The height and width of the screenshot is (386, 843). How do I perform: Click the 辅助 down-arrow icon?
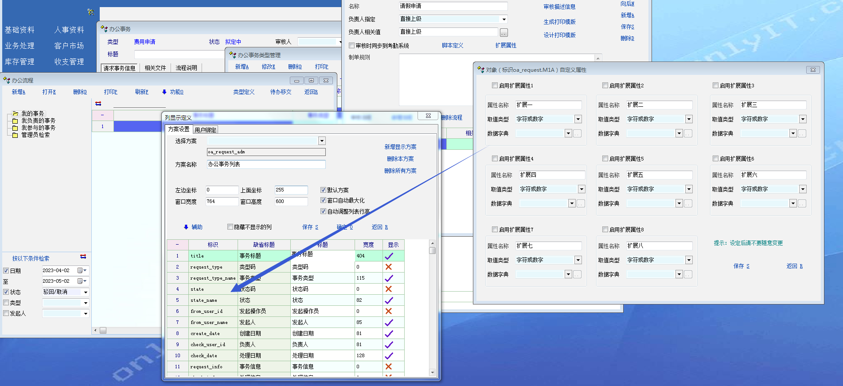click(186, 227)
